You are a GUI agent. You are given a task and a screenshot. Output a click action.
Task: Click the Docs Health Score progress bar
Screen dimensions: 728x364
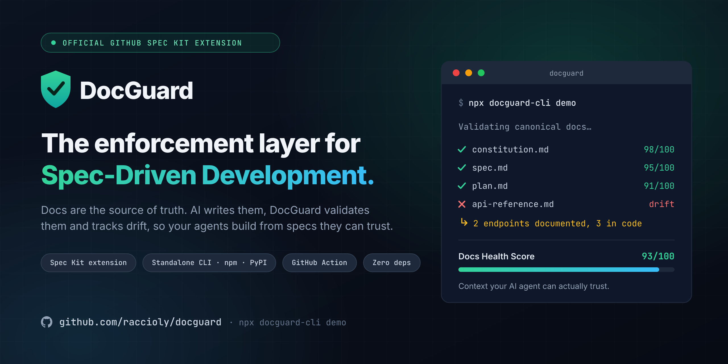(566, 270)
